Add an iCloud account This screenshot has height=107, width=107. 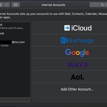[x=70, y=28]
